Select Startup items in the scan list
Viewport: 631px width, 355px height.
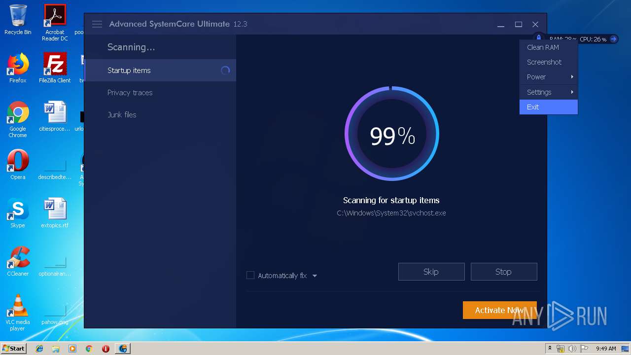160,71
